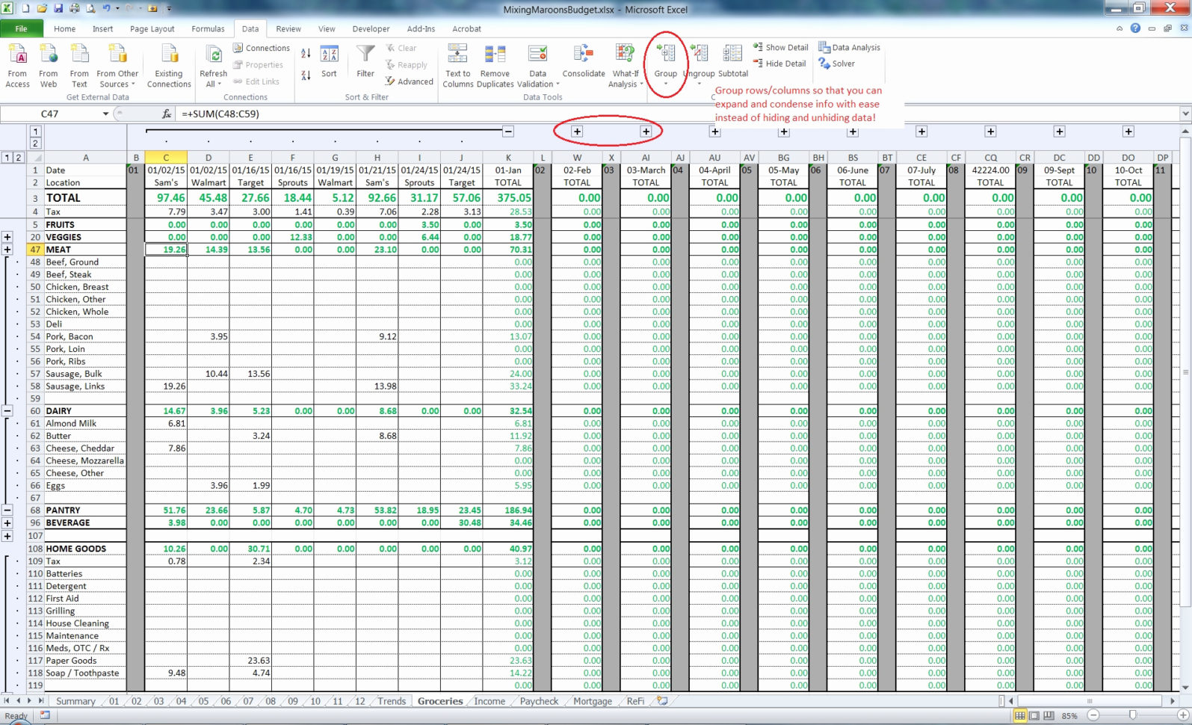The width and height of the screenshot is (1192, 725).
Task: Collapse the DAIRY row group
Action: coord(7,510)
